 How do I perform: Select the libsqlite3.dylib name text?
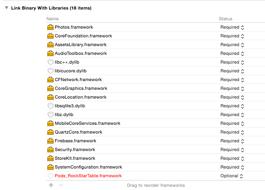point(70,106)
